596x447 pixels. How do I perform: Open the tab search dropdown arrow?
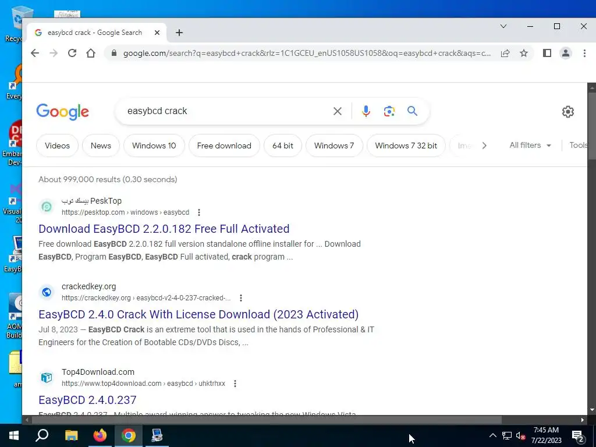pyautogui.click(x=503, y=26)
